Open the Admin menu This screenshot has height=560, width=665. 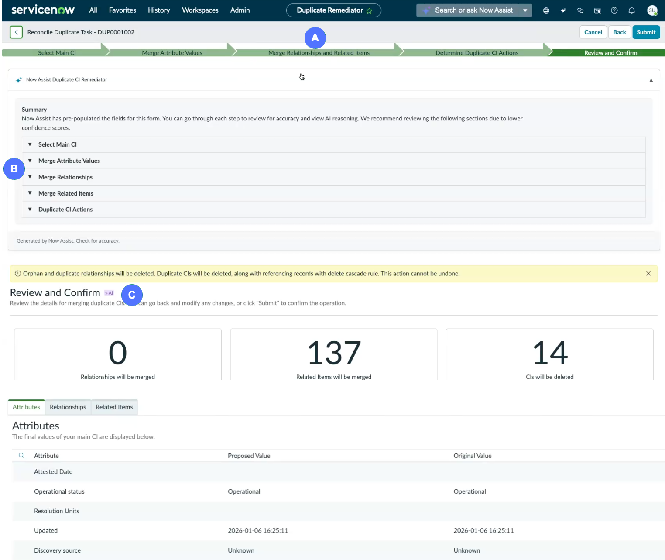(x=240, y=10)
